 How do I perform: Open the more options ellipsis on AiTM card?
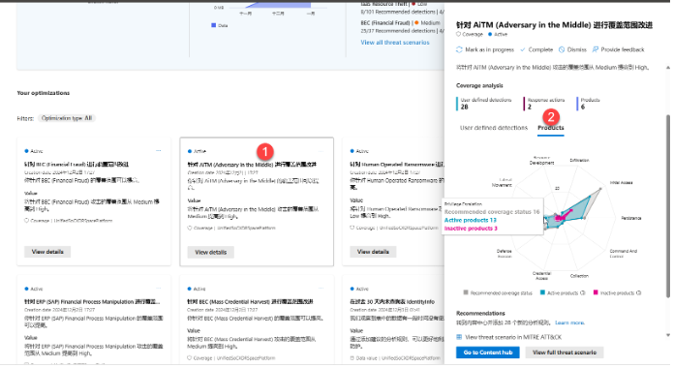point(321,151)
